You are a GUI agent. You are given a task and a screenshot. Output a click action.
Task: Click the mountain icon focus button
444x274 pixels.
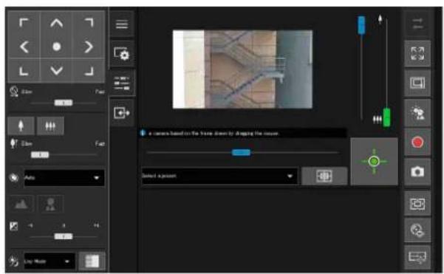(x=21, y=204)
